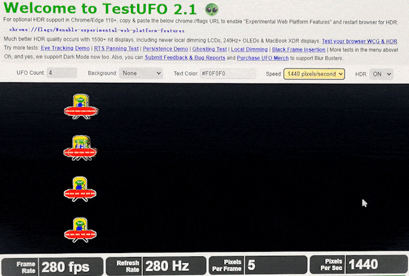Click the Welcome to TestUFO 2.1 heading
Image resolution: width=409 pixels, height=276 pixels.
tap(100, 9)
